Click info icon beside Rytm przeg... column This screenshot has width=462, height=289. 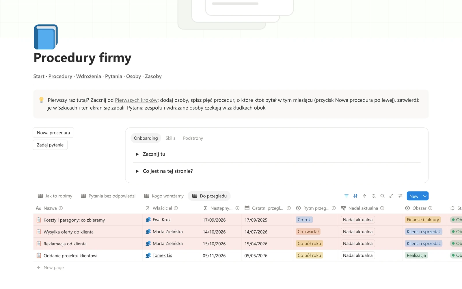[334, 208]
